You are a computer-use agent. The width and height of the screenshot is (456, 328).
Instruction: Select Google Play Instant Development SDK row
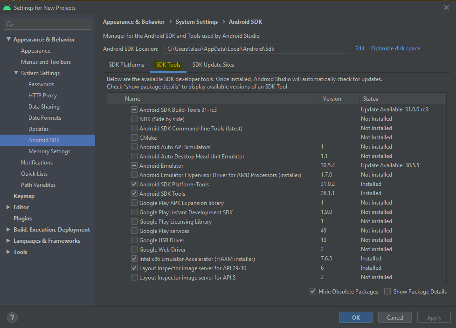tap(276, 212)
